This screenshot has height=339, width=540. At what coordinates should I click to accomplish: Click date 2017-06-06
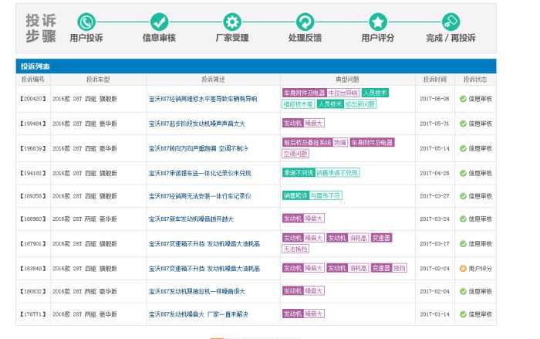[434, 99]
